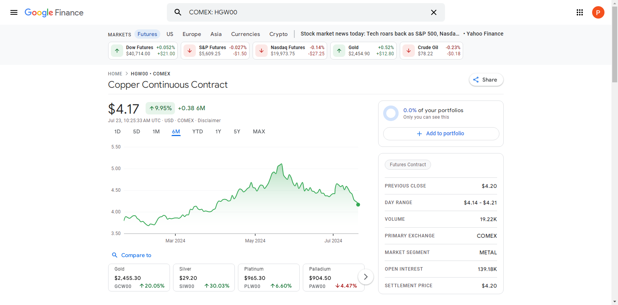Image resolution: width=618 pixels, height=305 pixels.
Task: Click the Copper Continuous Contract title
Action: pyautogui.click(x=168, y=85)
